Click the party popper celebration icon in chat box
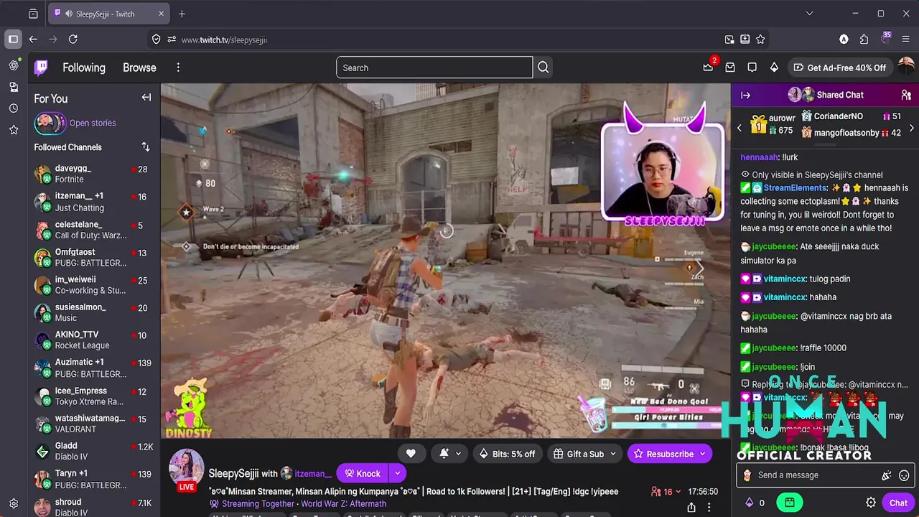This screenshot has width=919, height=517. (x=887, y=475)
